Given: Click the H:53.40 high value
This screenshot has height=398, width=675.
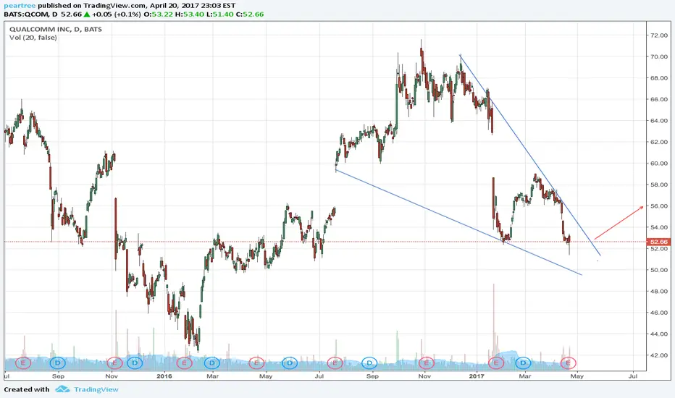Looking at the screenshot, I should [x=189, y=14].
